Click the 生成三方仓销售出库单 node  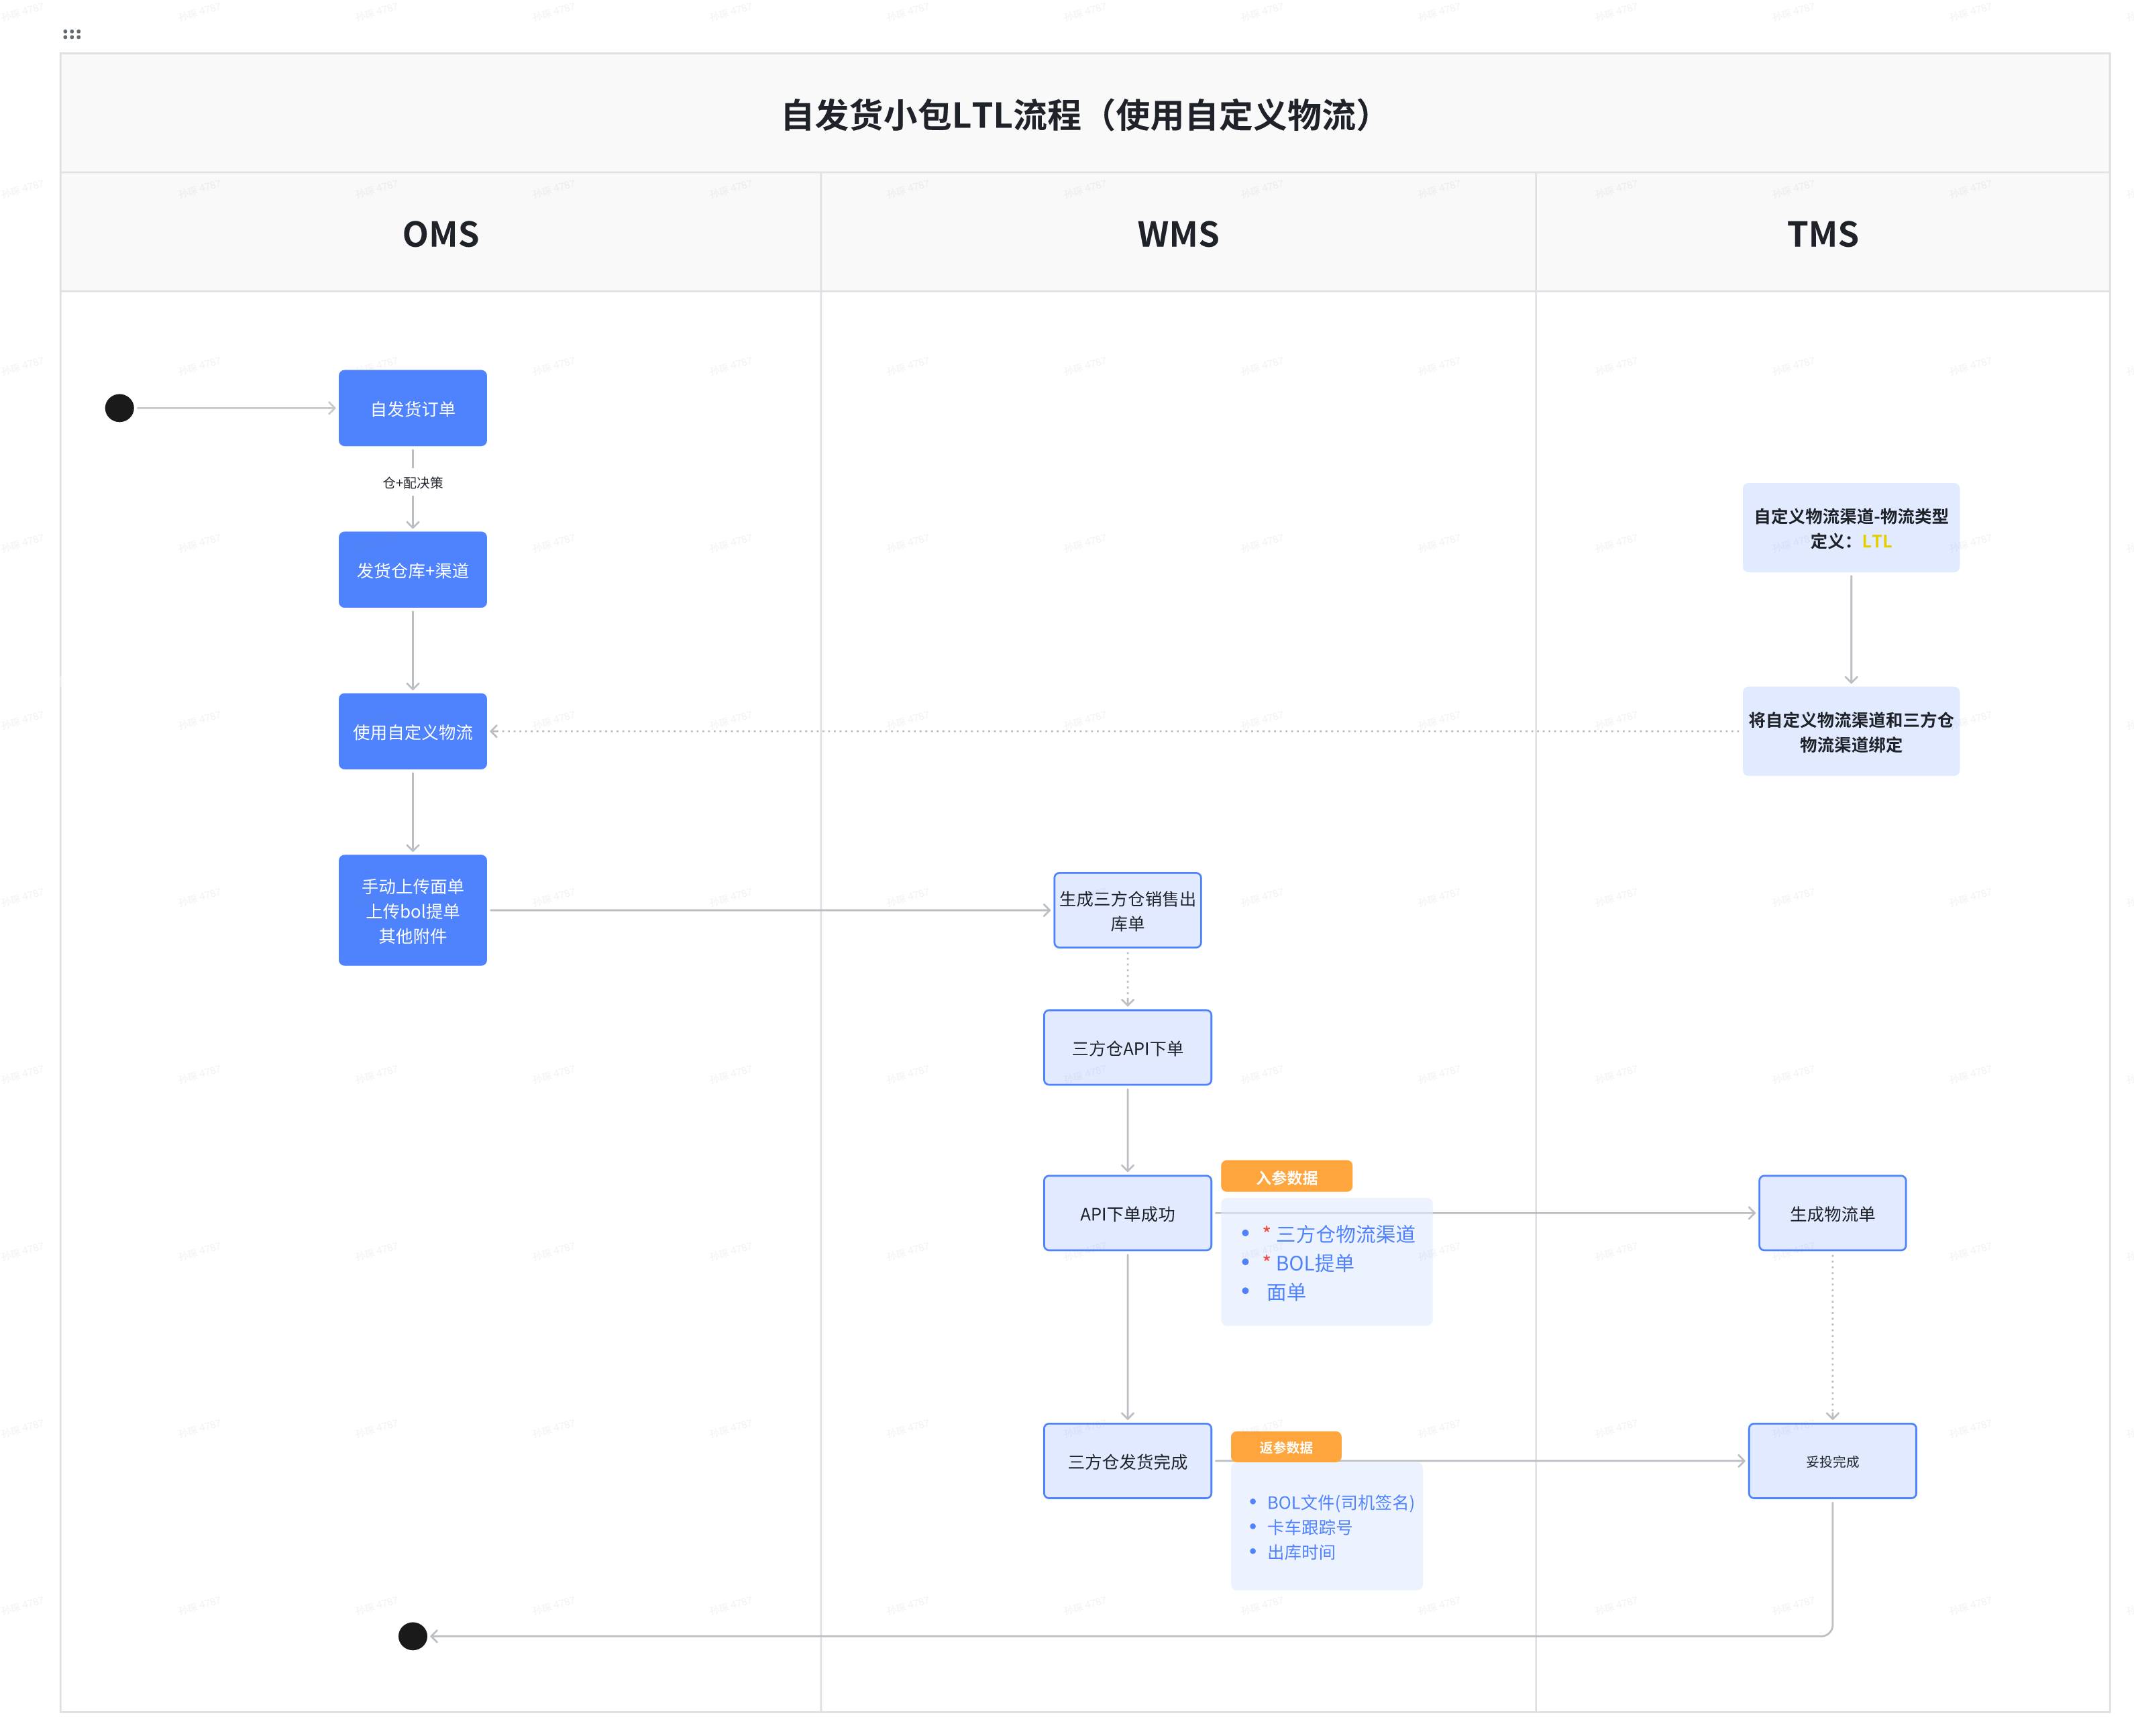coord(1127,910)
